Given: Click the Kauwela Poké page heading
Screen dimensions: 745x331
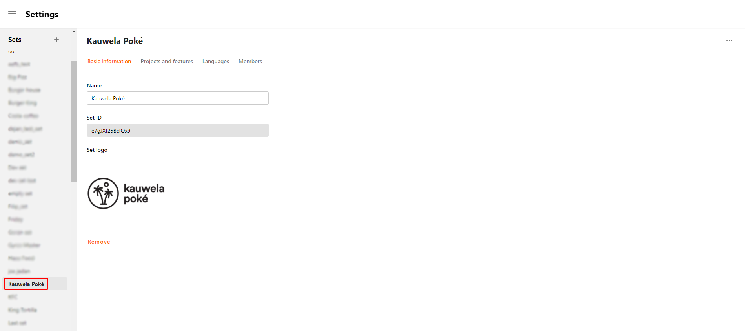Looking at the screenshot, I should [x=115, y=41].
